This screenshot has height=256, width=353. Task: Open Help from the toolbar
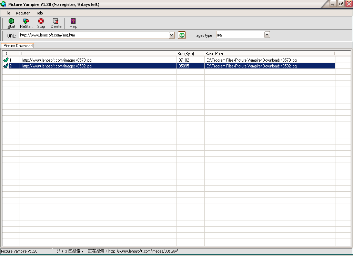click(73, 23)
